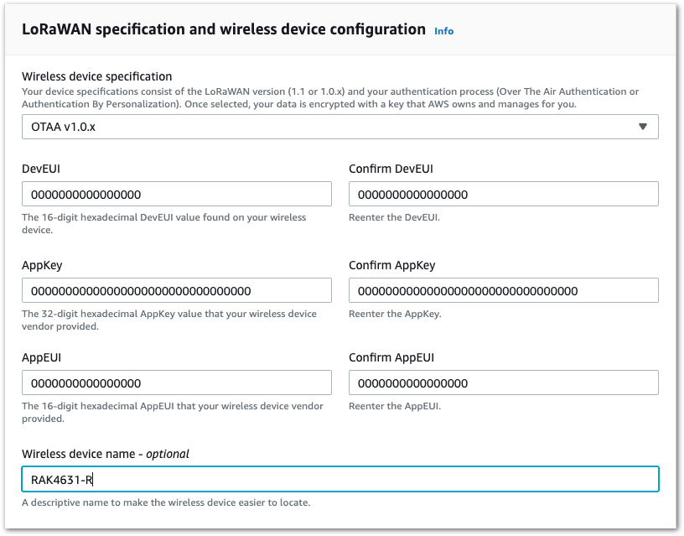The height and width of the screenshot is (536, 684).
Task: Click the Confirm AppKey text box
Action: (x=503, y=291)
